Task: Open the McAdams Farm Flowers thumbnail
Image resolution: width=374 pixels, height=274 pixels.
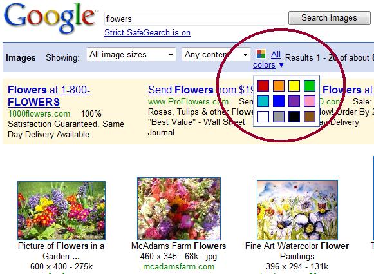Action: click(179, 209)
